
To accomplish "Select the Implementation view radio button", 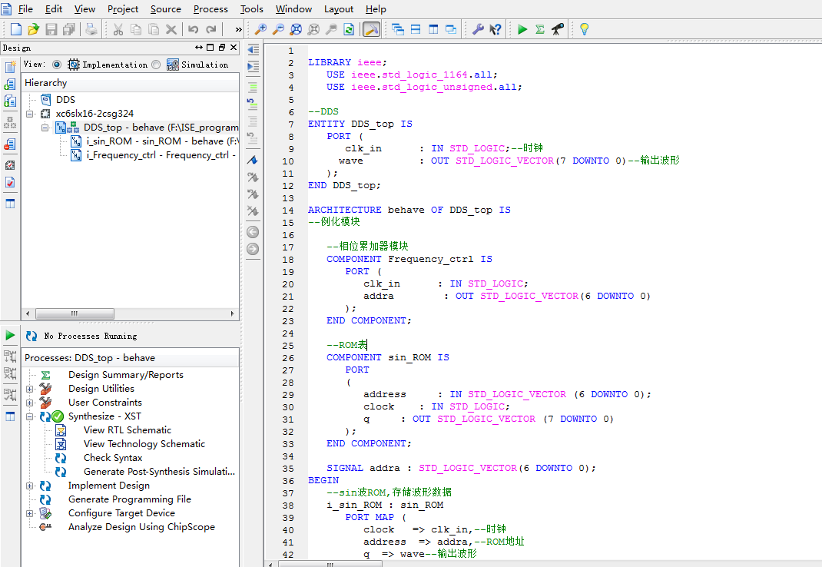I will click(x=57, y=65).
